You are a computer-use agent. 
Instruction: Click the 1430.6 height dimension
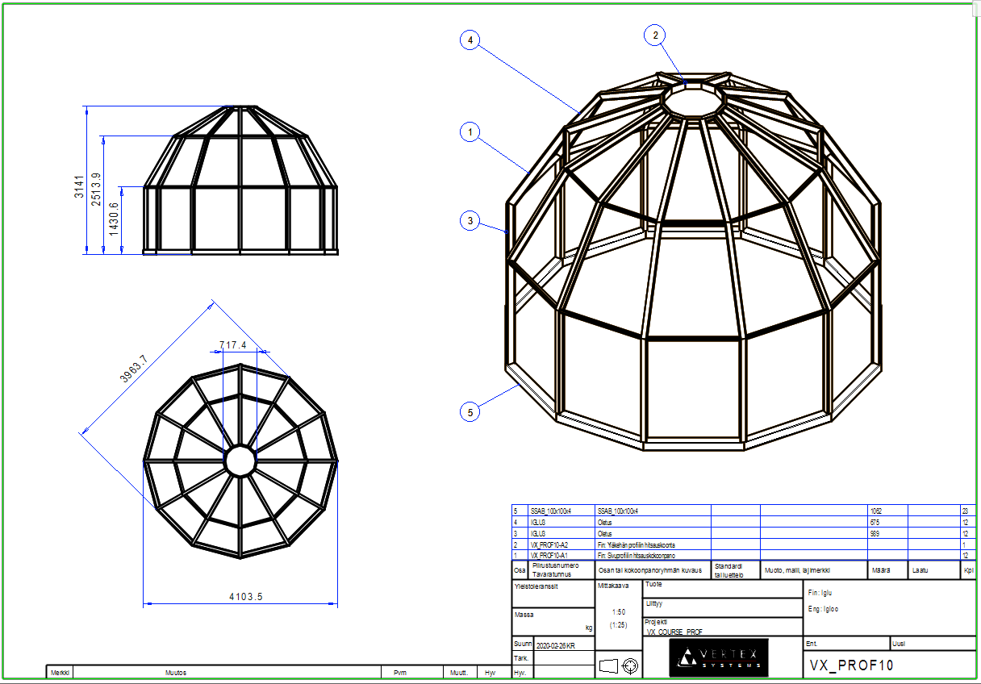click(x=114, y=218)
